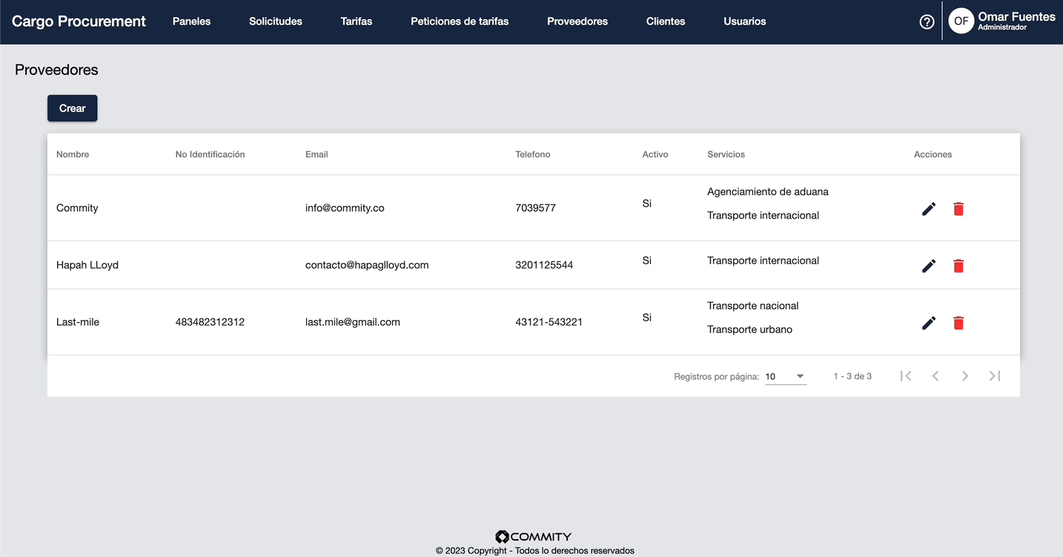Advance to next page arrow
This screenshot has height=557, width=1063.
click(965, 376)
